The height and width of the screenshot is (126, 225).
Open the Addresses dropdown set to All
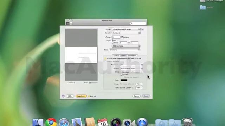[132, 65]
